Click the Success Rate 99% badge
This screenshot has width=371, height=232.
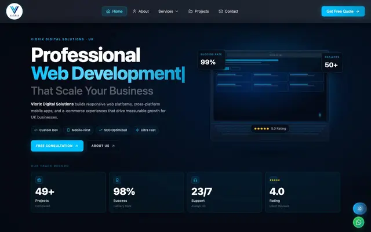211,60
